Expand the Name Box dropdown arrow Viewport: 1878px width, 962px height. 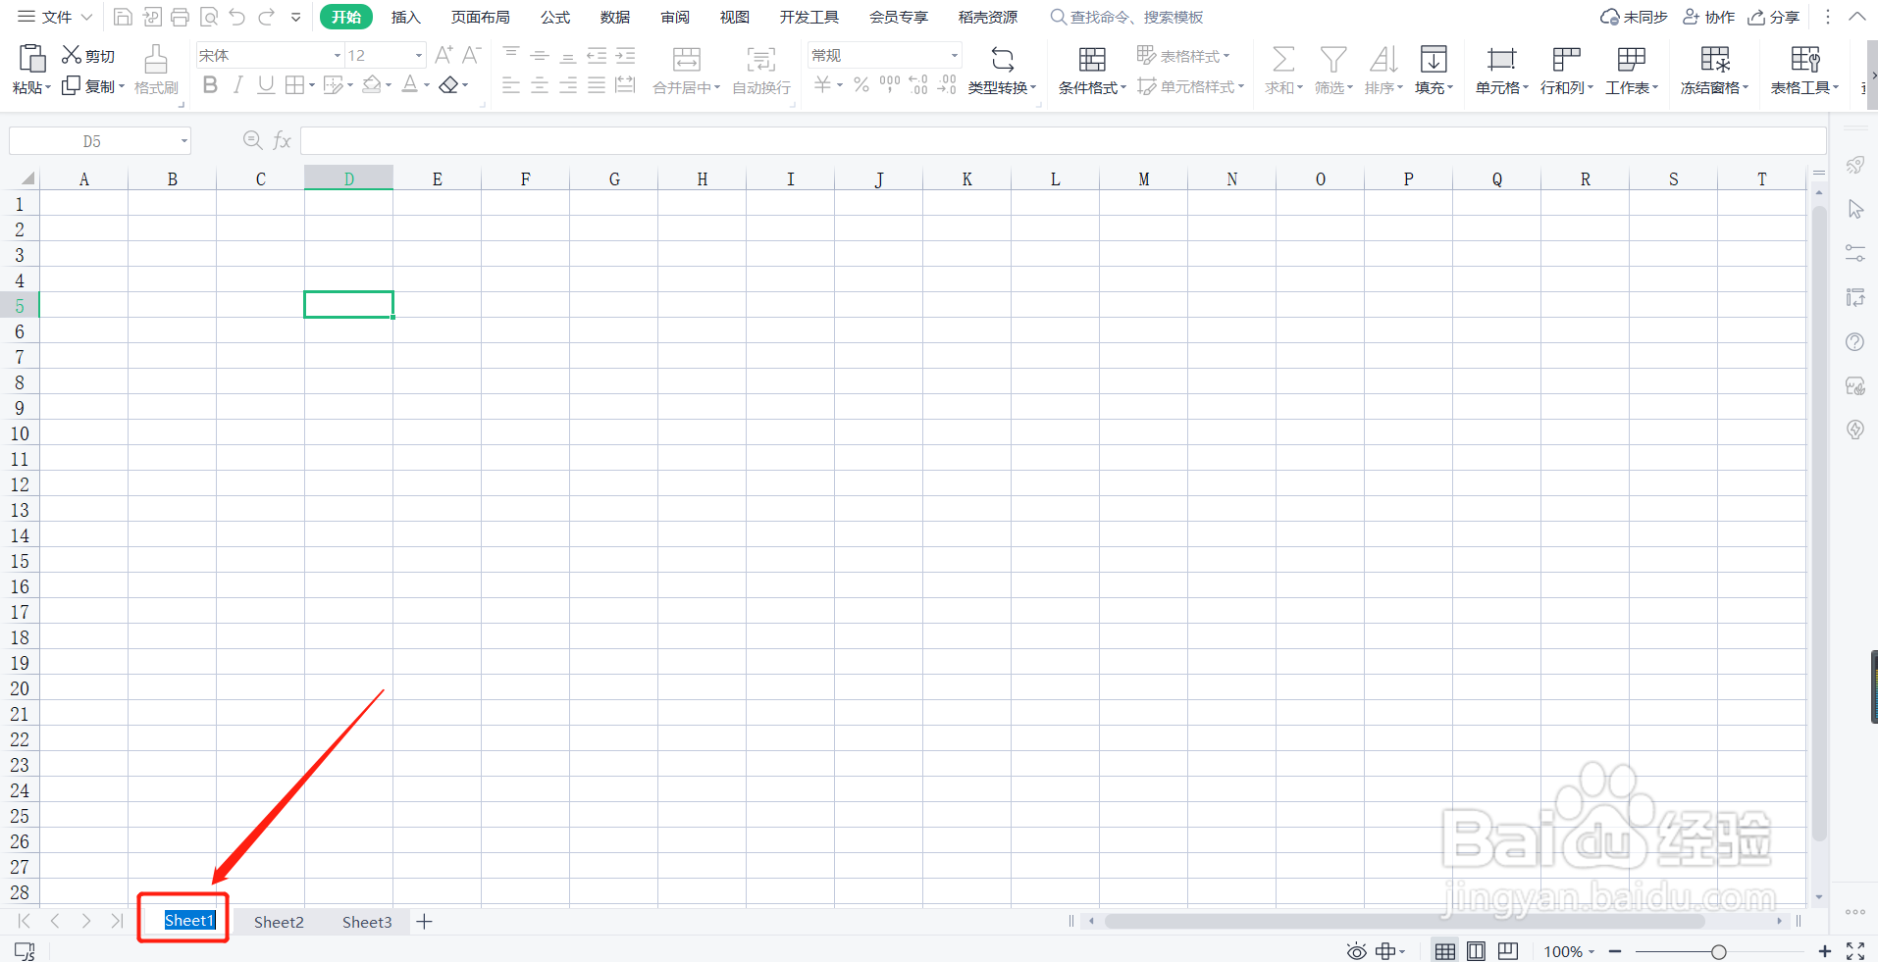coord(183,141)
